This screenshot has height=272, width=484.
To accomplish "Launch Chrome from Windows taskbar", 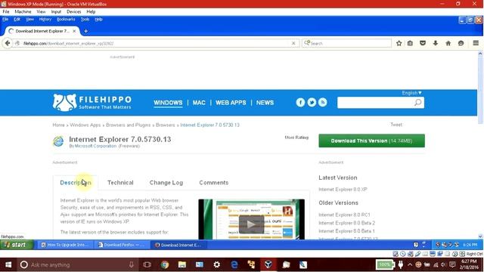I will pyautogui.click(x=165, y=264).
